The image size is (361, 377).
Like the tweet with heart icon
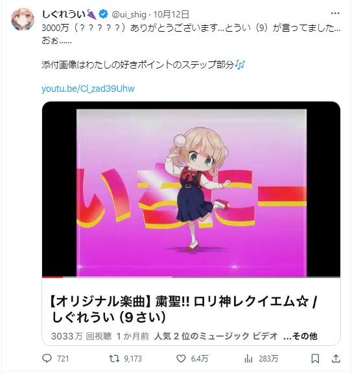[181, 359]
